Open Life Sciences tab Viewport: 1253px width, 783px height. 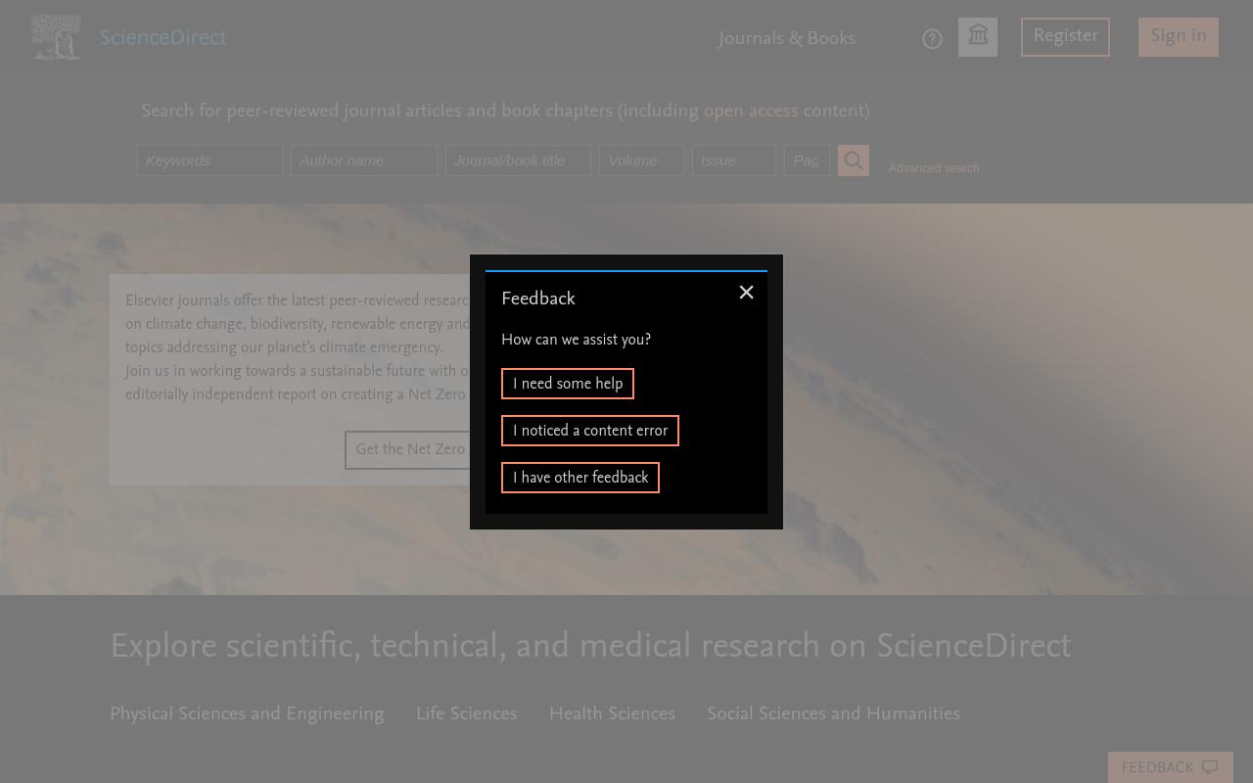[x=467, y=714]
